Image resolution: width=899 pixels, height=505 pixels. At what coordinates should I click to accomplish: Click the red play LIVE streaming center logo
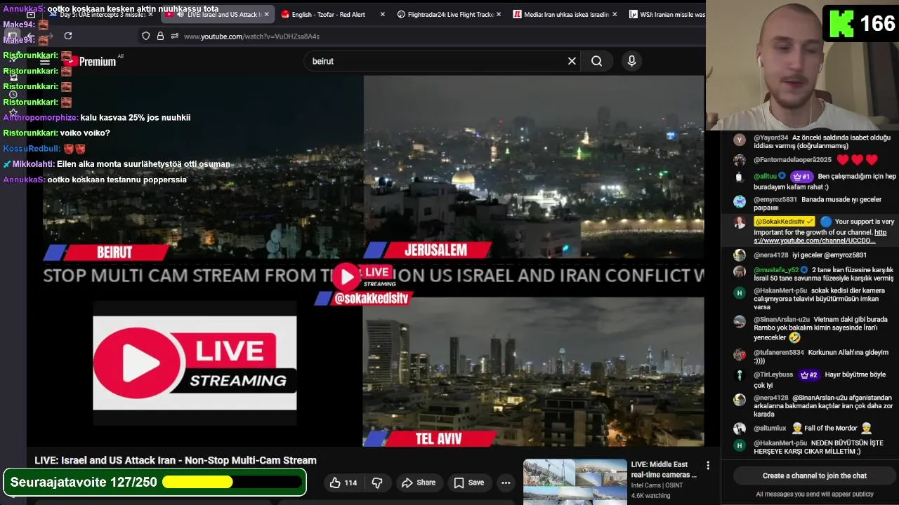364,276
